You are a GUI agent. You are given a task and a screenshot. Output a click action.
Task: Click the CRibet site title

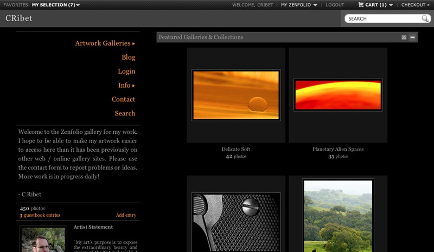(x=19, y=18)
